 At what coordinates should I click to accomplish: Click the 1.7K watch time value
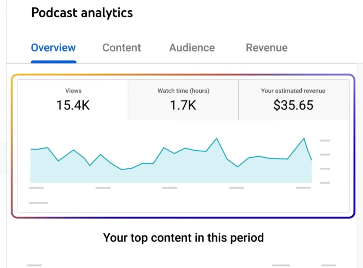(x=183, y=105)
